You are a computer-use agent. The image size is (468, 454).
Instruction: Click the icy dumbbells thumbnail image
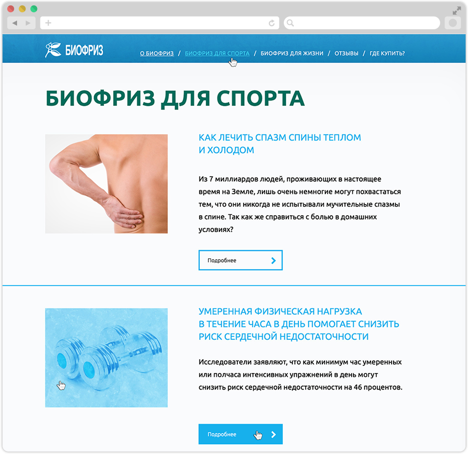(x=106, y=358)
